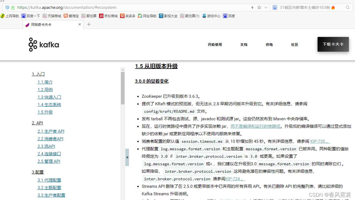Click the sidebar scrollbar thumb
The image size is (355, 200).
(123, 88)
